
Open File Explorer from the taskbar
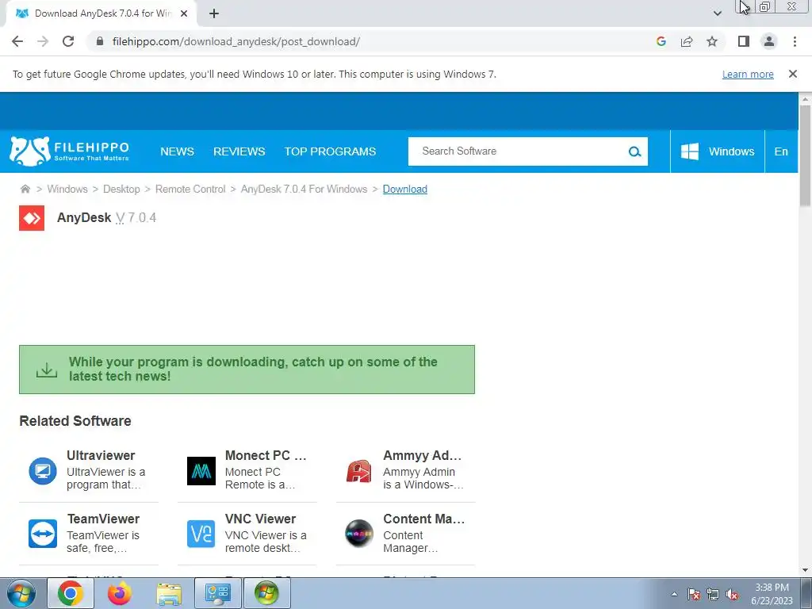pos(169,593)
